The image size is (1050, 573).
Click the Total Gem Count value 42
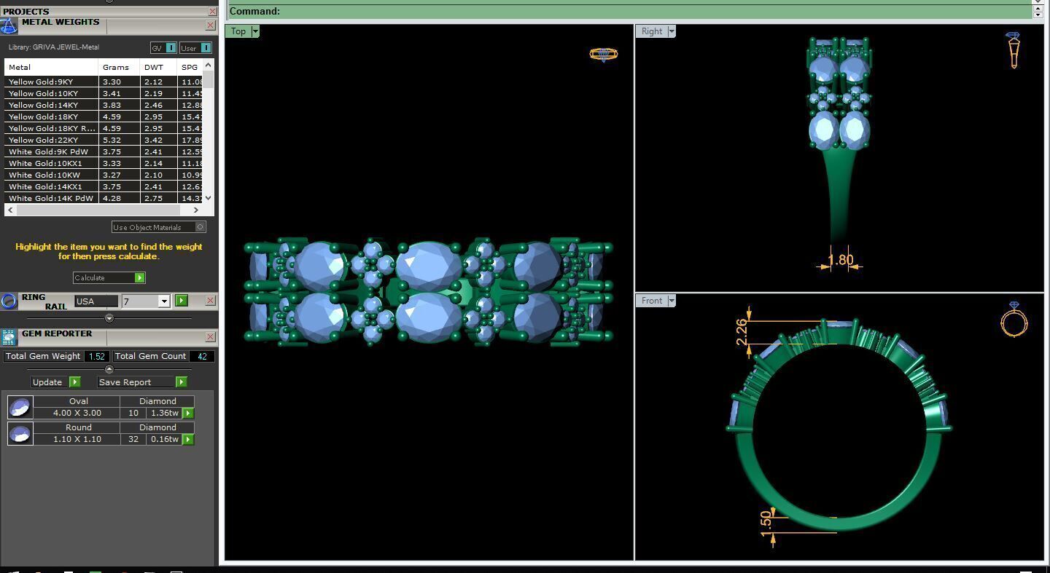tap(202, 356)
